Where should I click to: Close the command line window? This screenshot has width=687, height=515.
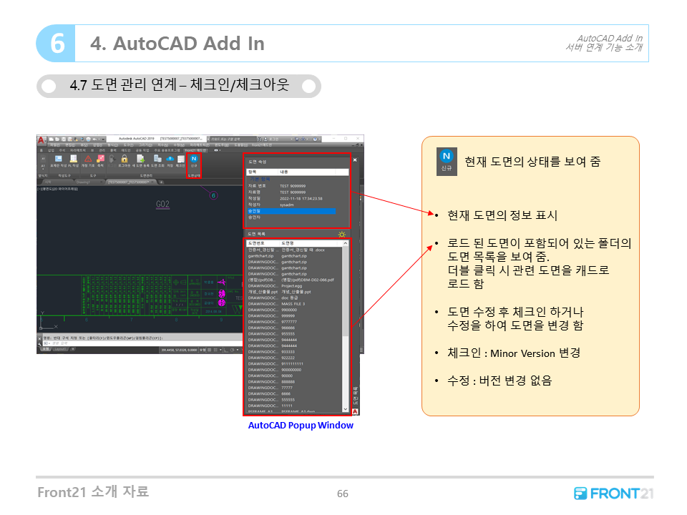(x=40, y=338)
